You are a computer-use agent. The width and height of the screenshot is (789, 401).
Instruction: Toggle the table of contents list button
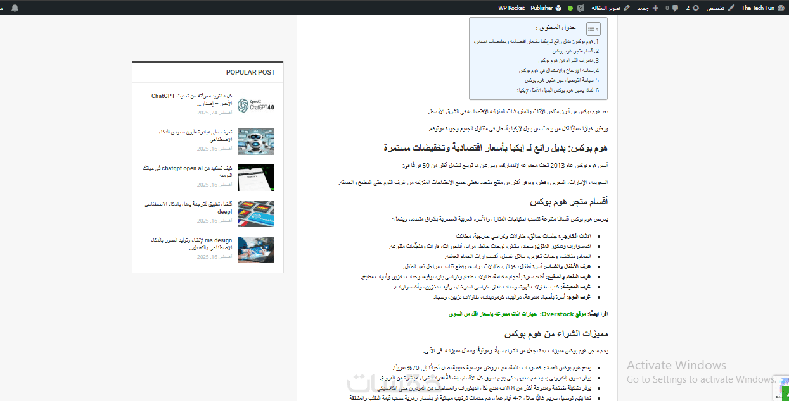tap(593, 28)
